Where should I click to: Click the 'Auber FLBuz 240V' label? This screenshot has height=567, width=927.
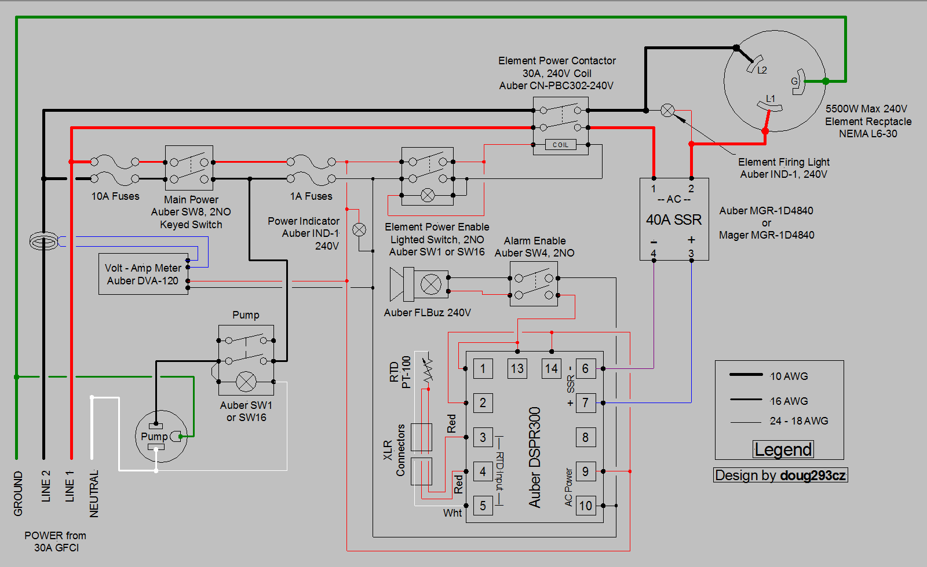tap(428, 313)
